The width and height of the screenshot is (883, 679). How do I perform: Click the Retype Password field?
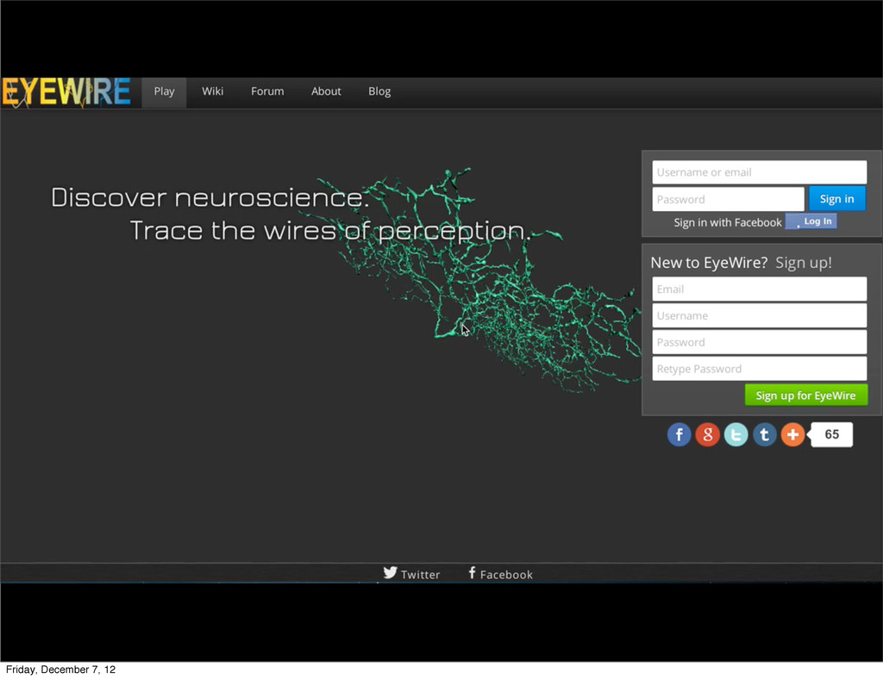[759, 369]
